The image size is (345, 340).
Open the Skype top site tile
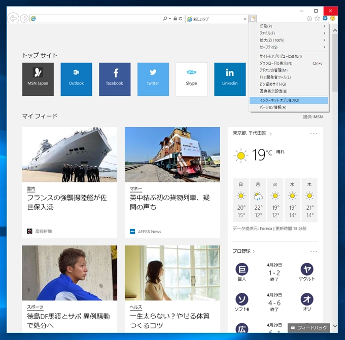(191, 80)
